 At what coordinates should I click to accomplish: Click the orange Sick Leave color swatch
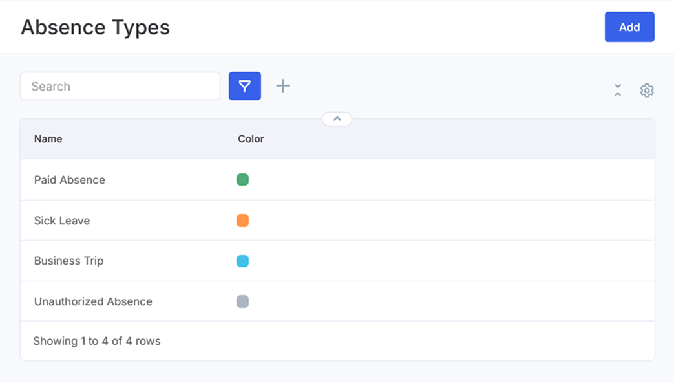coord(242,221)
